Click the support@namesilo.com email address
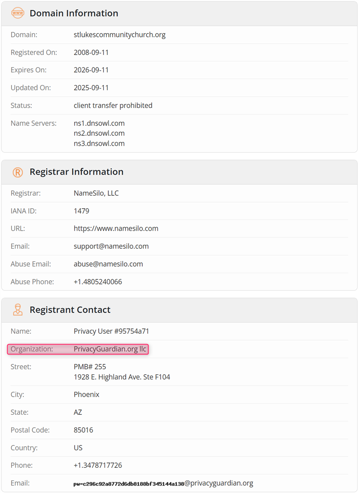359x493 pixels. 111,246
